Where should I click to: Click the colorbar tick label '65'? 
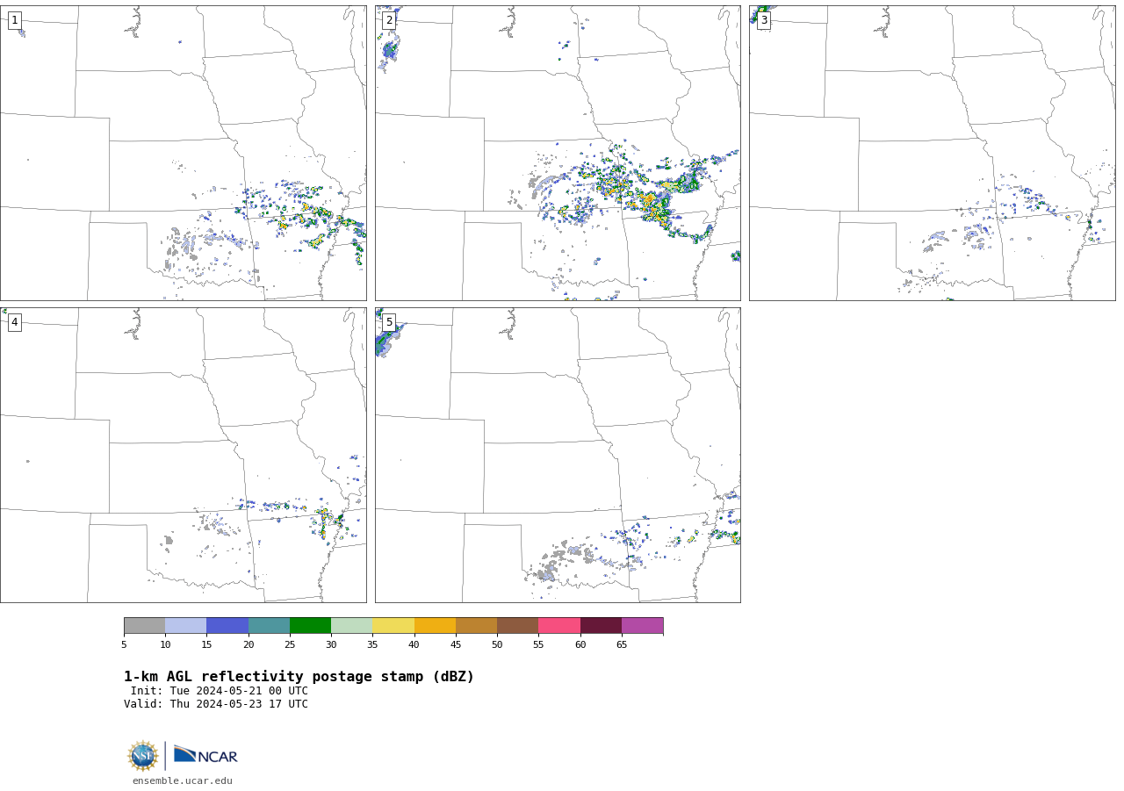click(x=622, y=645)
